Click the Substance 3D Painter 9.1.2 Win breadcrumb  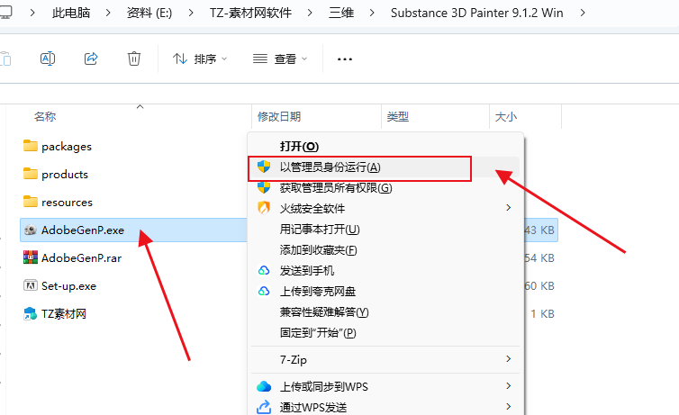pos(476,13)
